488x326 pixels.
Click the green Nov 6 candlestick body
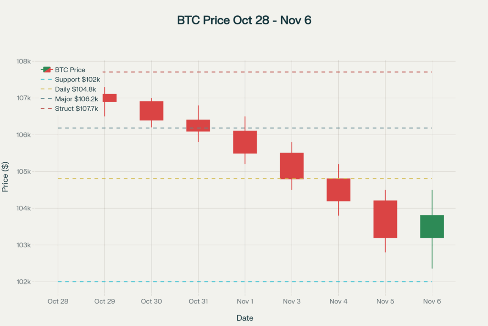click(432, 227)
